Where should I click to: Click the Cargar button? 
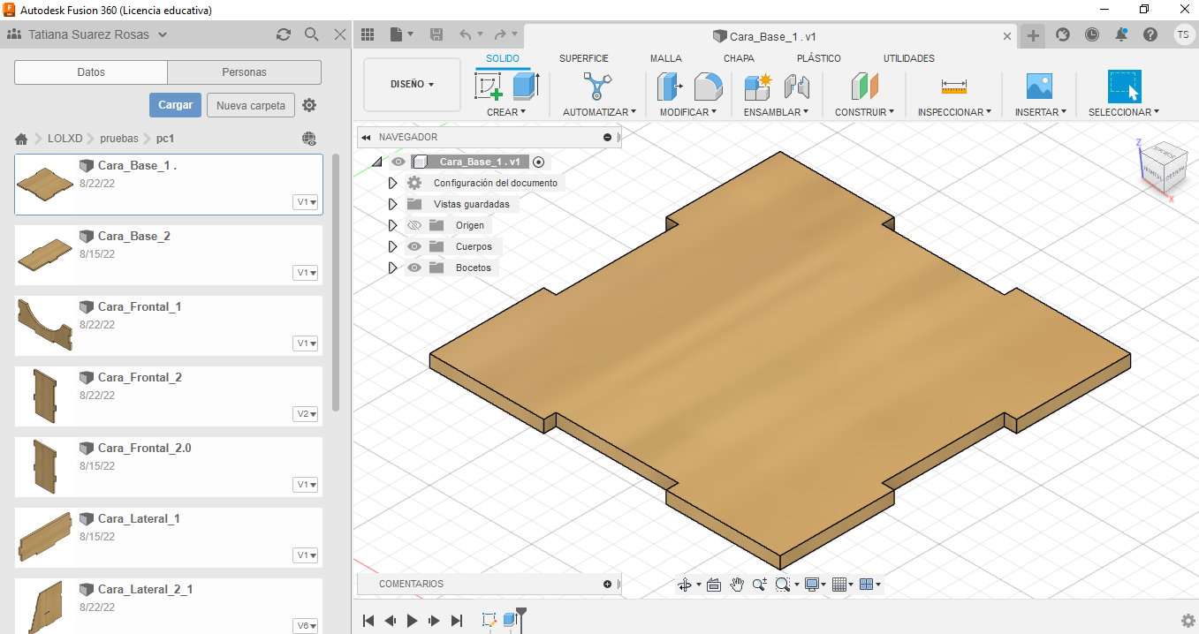tap(175, 105)
